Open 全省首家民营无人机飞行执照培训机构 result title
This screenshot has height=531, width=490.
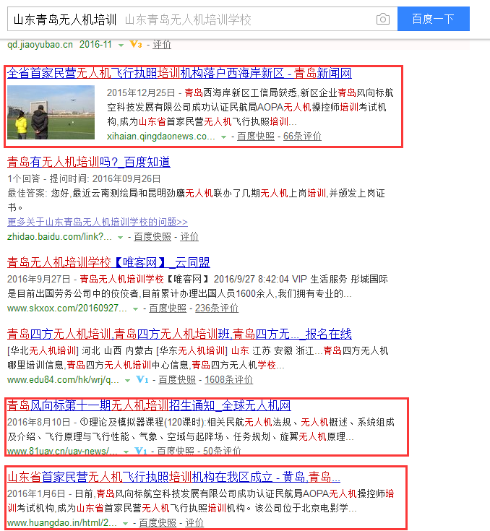coord(179,73)
